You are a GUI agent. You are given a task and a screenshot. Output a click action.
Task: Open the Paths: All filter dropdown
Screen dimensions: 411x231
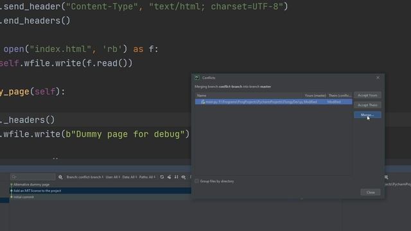[x=147, y=177]
